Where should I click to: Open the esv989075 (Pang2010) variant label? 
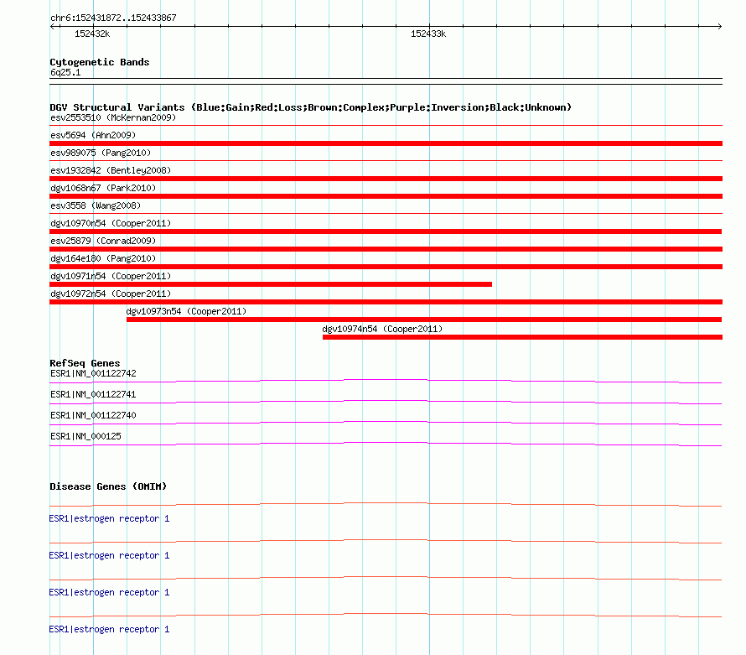click(x=101, y=153)
